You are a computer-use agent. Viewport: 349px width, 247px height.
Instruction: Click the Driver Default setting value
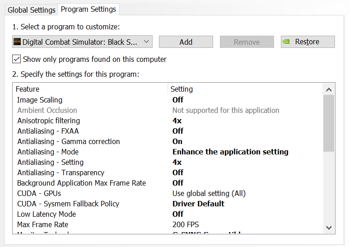198,204
